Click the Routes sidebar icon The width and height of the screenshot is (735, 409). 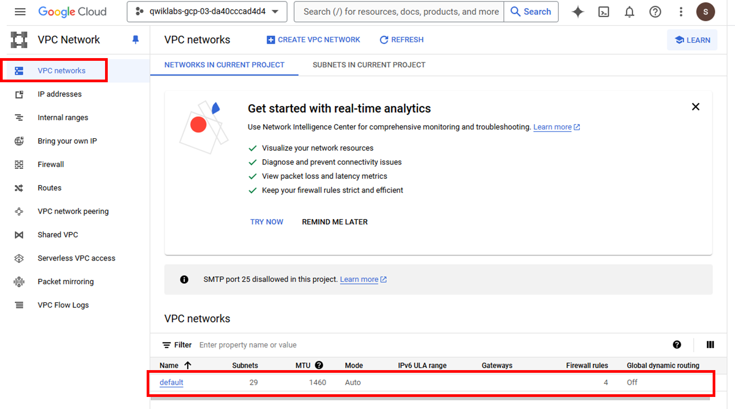click(x=19, y=188)
